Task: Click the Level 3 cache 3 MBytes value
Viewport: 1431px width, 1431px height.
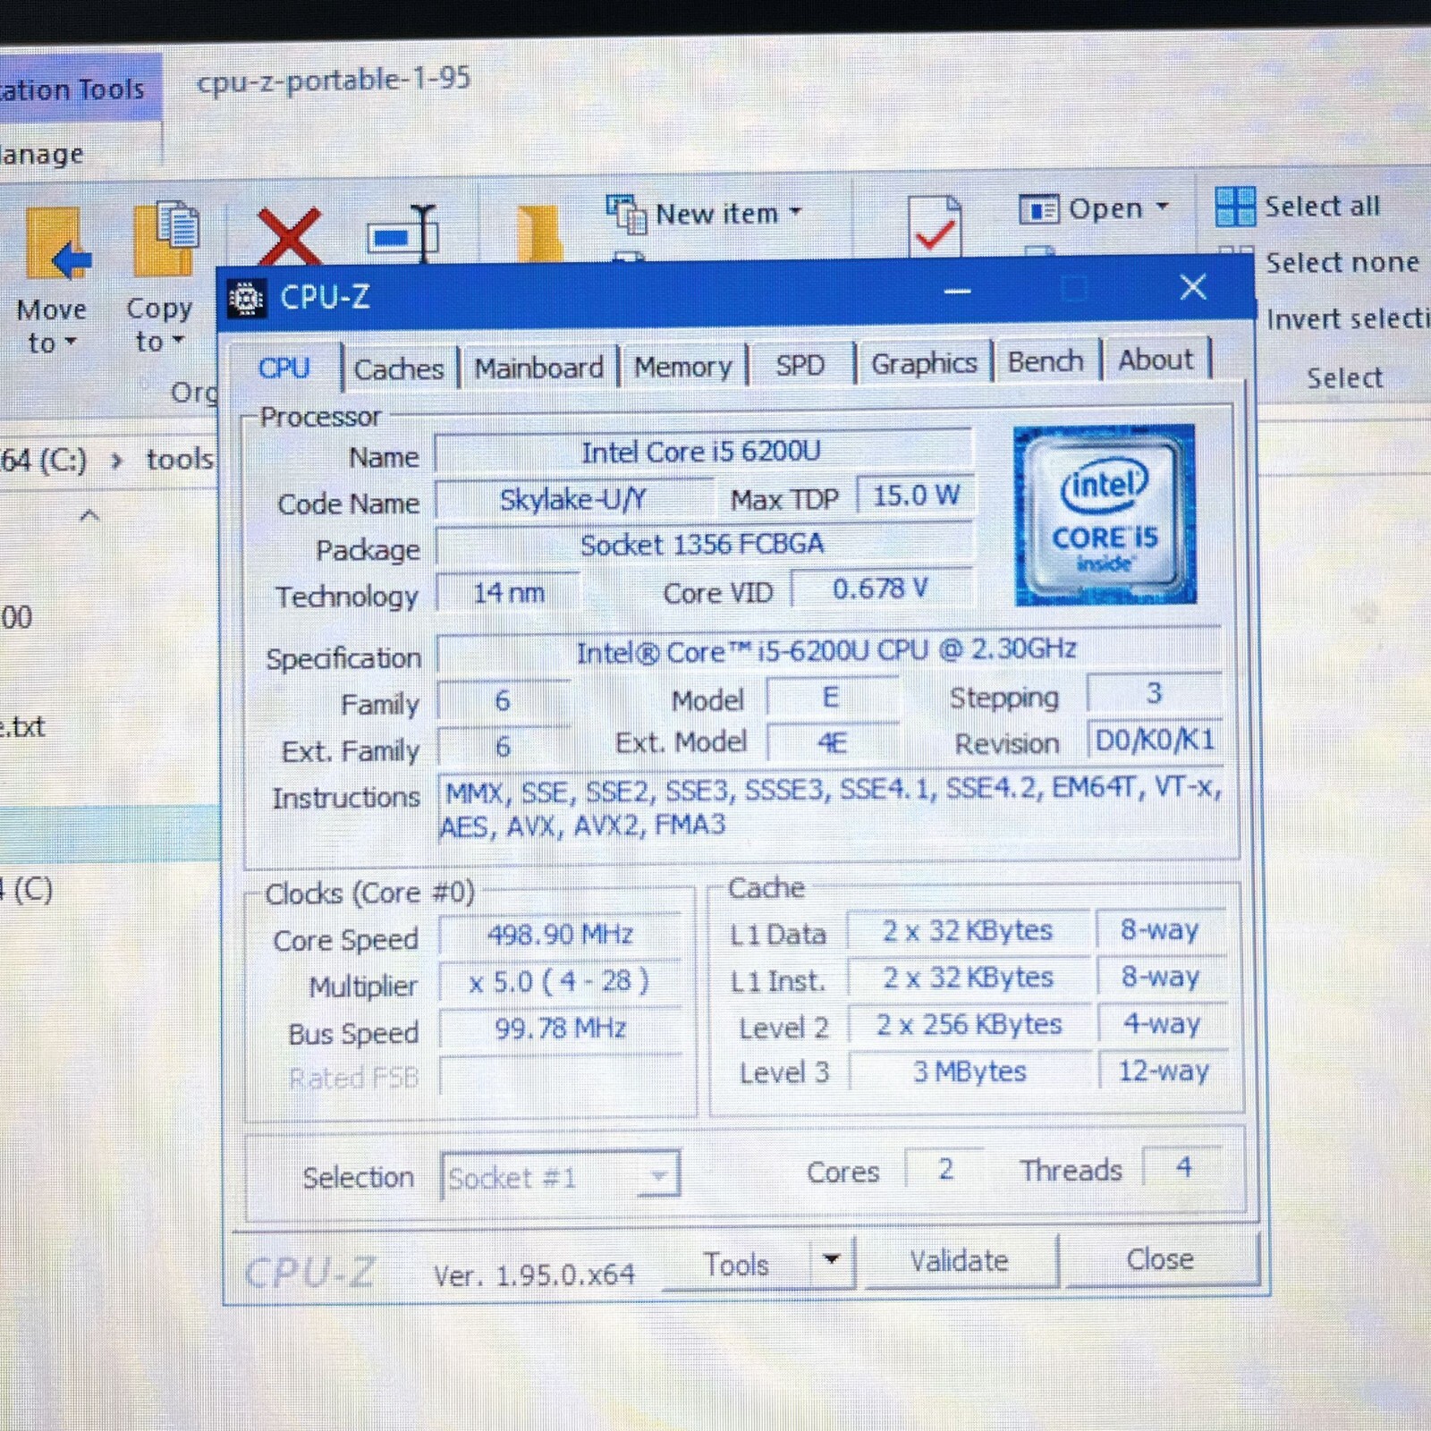Action: click(970, 1071)
